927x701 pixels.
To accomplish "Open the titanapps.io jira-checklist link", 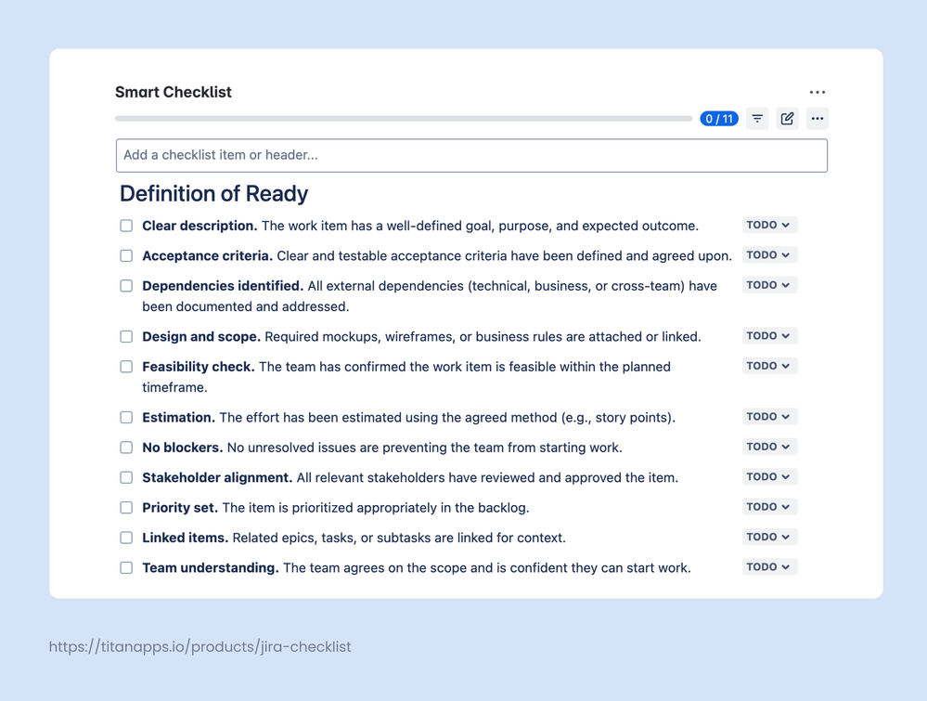I will tap(200, 646).
